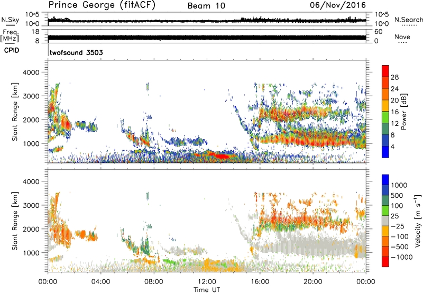
Task: Click the velocity colorbar tick '1000'
Action: point(399,185)
